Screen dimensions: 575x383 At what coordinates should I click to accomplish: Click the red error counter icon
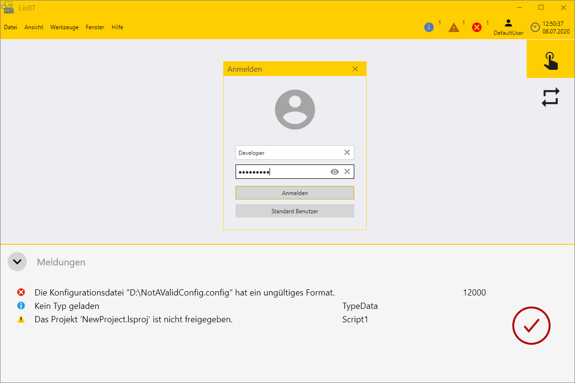[477, 27]
